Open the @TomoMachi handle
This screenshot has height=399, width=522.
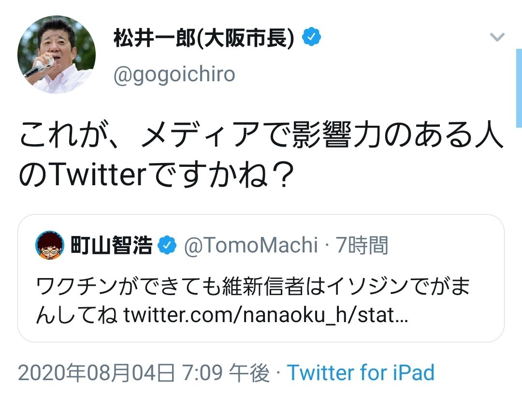250,246
